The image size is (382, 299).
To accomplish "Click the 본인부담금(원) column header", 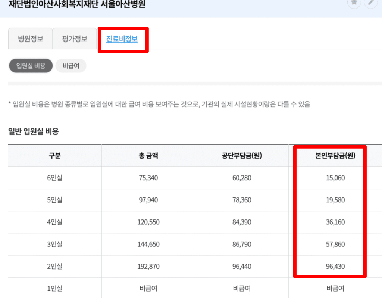I will (x=335, y=155).
